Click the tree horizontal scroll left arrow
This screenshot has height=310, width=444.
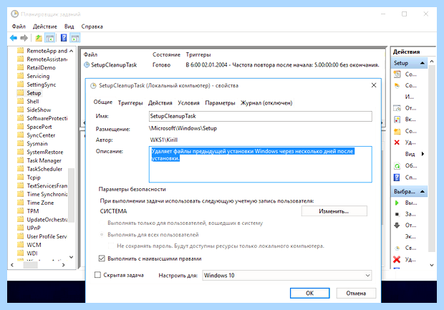point(12,265)
